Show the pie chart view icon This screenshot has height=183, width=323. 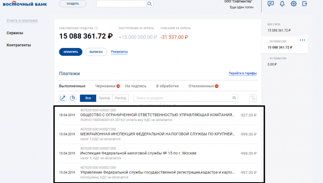coord(73,98)
